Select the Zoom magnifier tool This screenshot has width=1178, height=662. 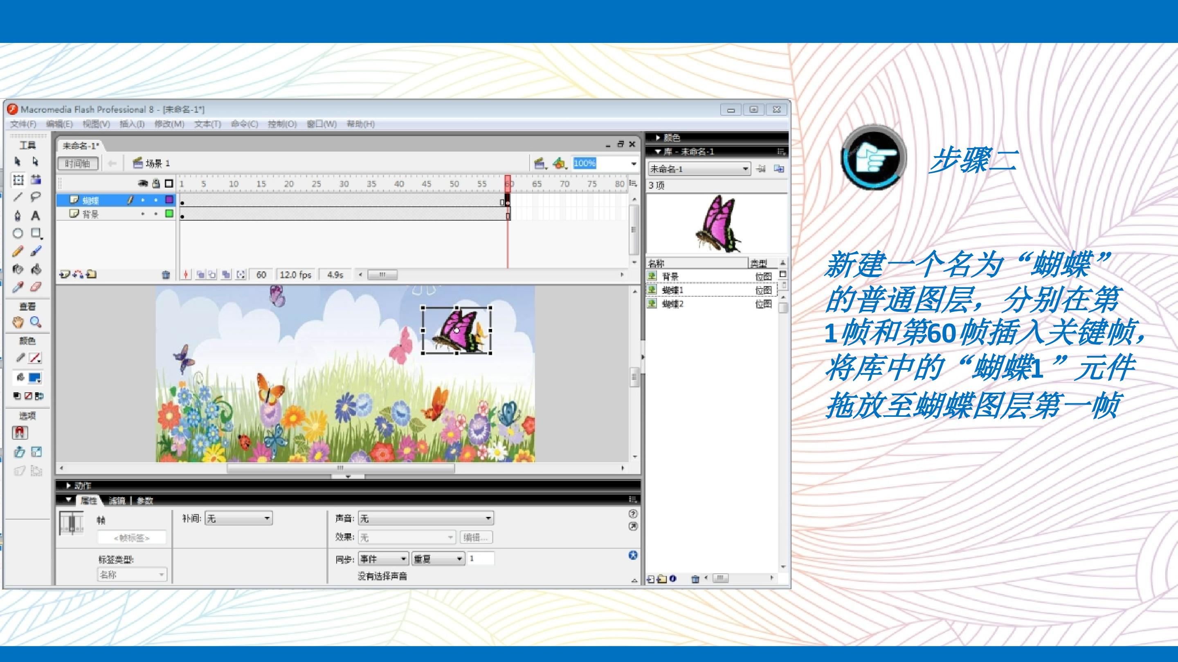35,322
